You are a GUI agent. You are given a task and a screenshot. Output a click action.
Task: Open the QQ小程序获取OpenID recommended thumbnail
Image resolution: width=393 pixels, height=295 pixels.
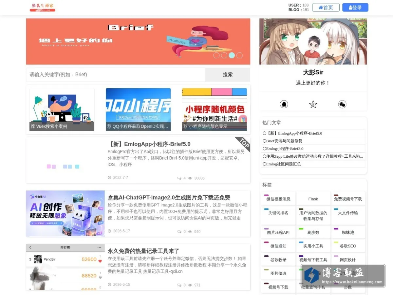point(138,109)
